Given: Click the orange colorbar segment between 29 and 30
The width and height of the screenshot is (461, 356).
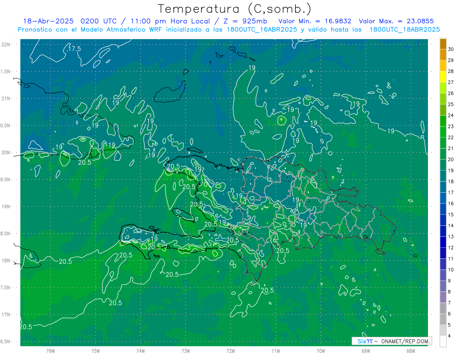Looking at the screenshot, I should (443, 55).
